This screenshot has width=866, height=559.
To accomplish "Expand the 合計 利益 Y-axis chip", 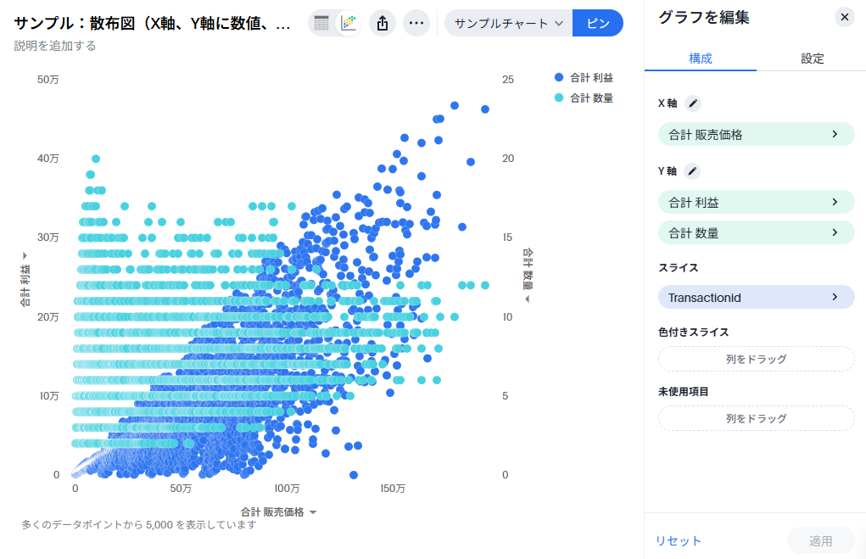I will [756, 202].
